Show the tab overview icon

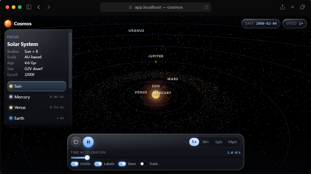click(302, 7)
